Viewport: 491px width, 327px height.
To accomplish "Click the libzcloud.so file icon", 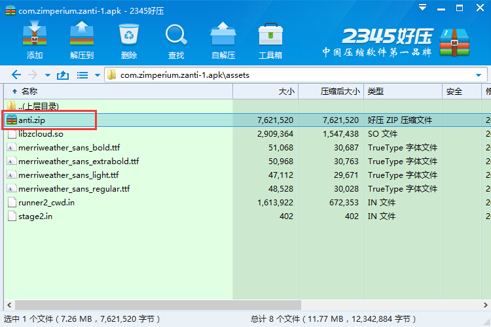I will [x=12, y=134].
